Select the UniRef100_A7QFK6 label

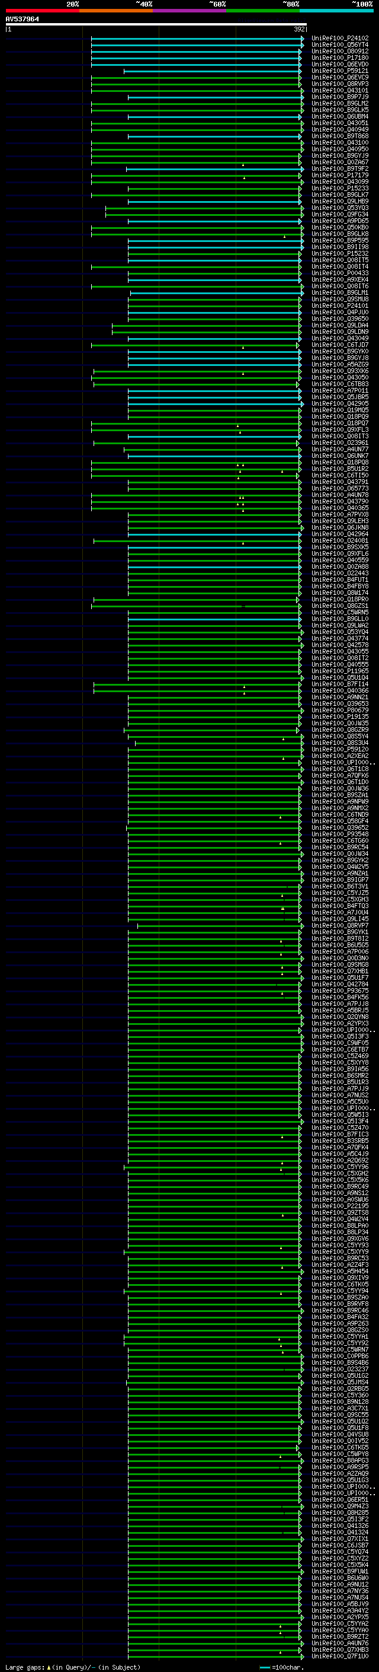pyautogui.click(x=339, y=775)
